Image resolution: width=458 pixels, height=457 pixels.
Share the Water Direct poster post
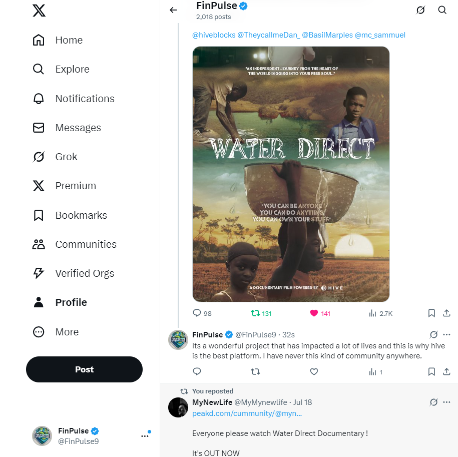446,313
